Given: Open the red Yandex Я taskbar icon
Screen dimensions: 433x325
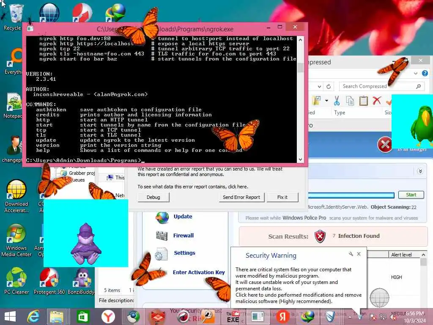Looking at the screenshot, I should [x=282, y=317].
